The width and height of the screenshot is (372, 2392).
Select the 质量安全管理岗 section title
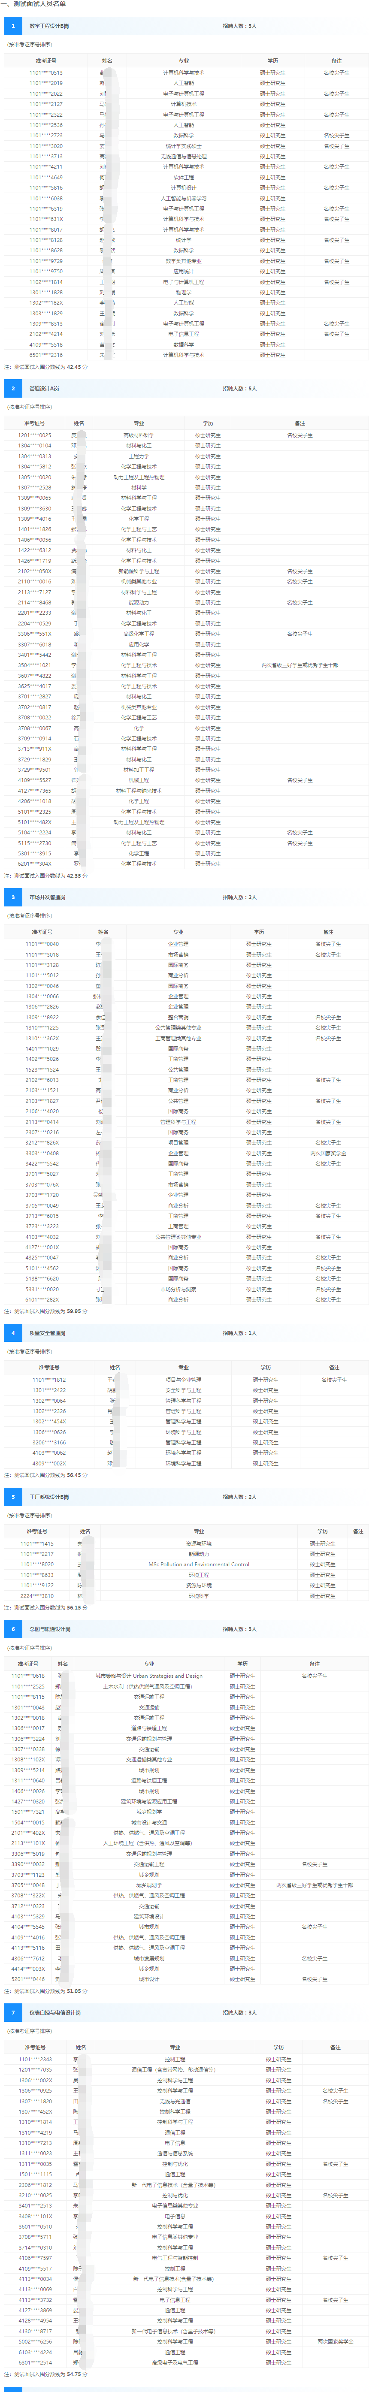click(47, 1332)
